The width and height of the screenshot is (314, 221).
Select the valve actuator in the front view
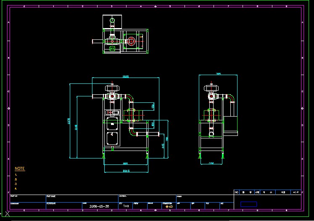click(112, 88)
